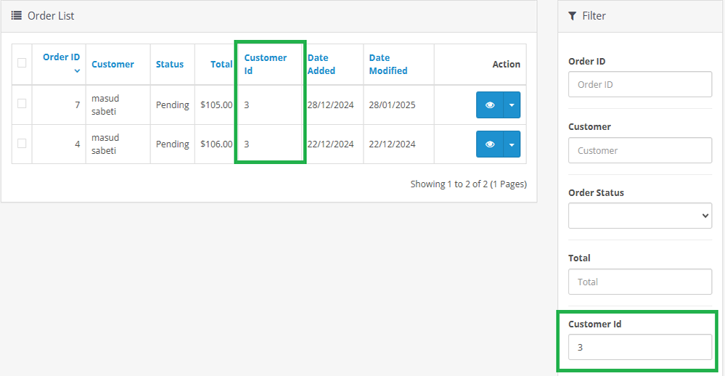Image resolution: width=725 pixels, height=376 pixels.
Task: Tick the checkbox for order 4
Action: 22,143
